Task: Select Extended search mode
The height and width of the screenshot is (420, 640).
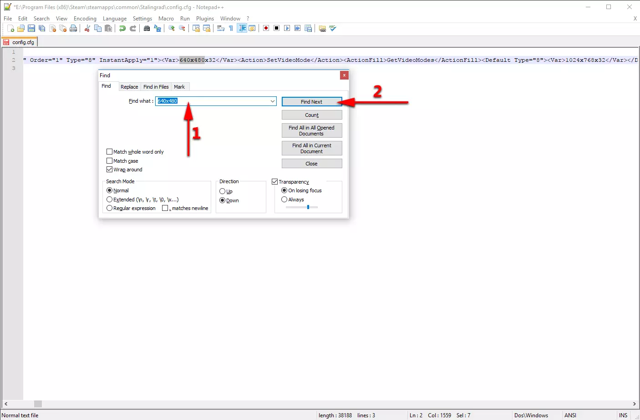Action: click(x=109, y=200)
